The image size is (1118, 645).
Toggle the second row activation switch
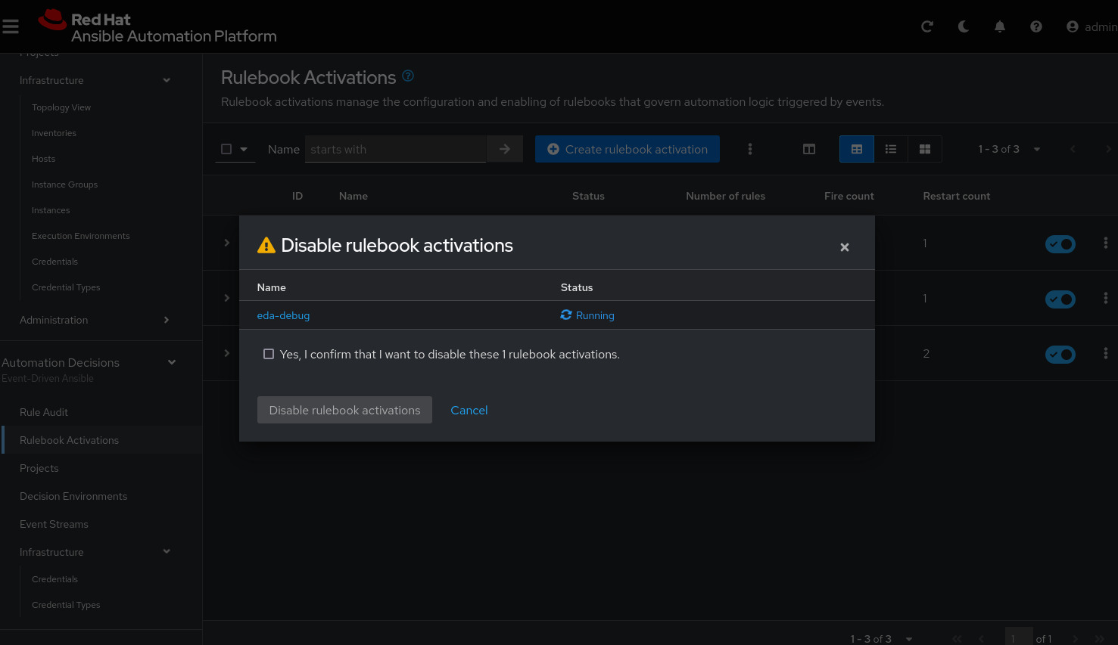1060,299
